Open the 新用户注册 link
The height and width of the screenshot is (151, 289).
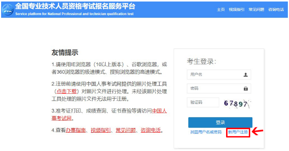point(238,132)
